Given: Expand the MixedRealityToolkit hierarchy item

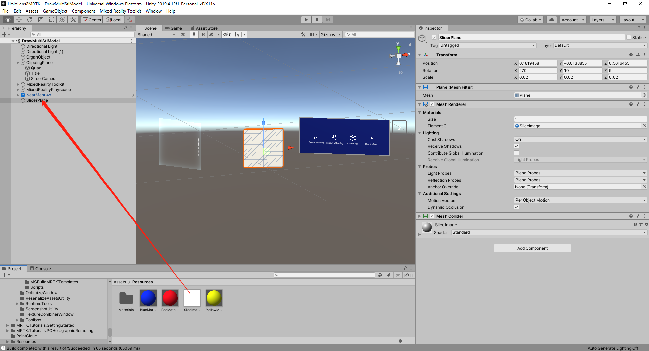Looking at the screenshot, I should (18, 84).
